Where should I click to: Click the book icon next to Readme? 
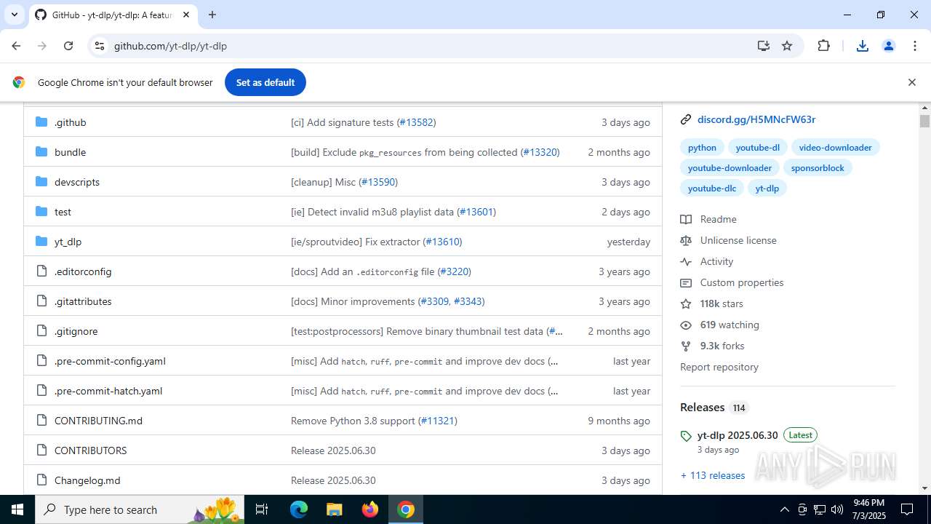click(685, 219)
